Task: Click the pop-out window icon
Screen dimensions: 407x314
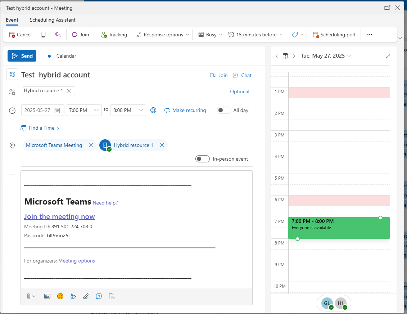Action: click(x=387, y=8)
